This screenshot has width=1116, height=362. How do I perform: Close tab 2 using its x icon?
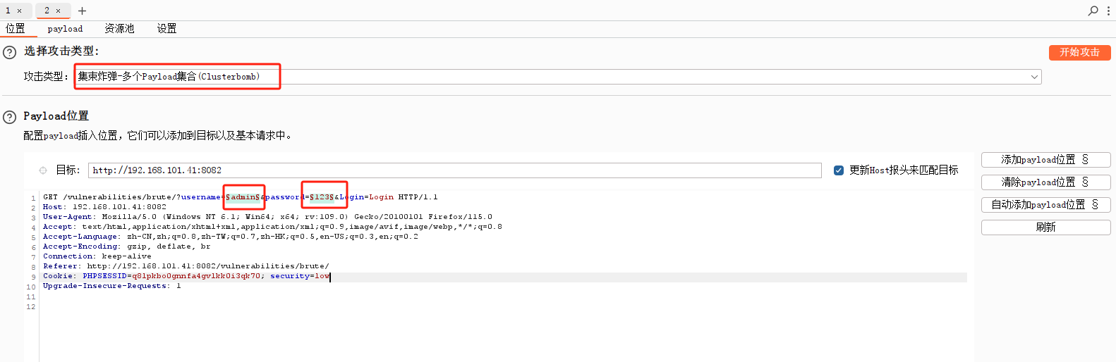point(58,11)
